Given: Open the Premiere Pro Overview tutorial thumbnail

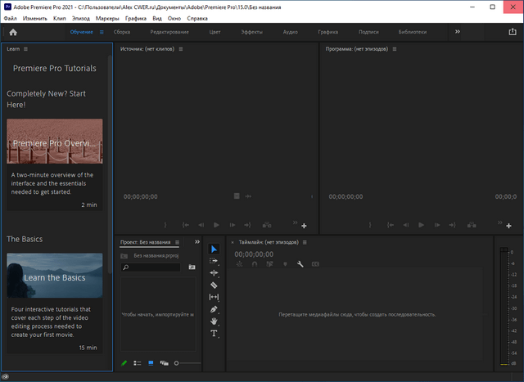Looking at the screenshot, I should pyautogui.click(x=55, y=142).
